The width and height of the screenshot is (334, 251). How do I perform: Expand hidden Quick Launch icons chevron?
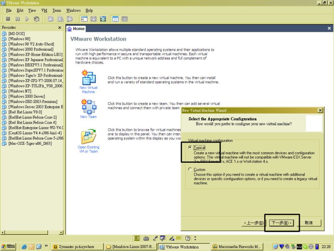46,246
